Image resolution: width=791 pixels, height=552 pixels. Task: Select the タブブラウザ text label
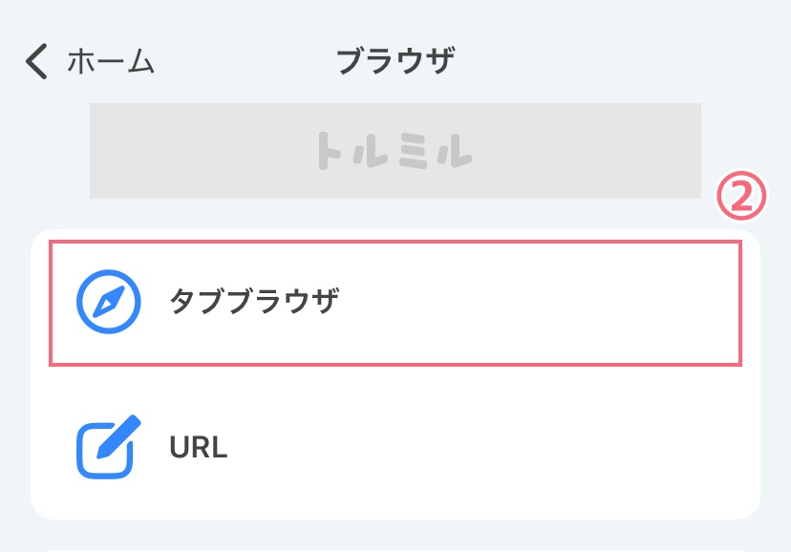coord(253,302)
